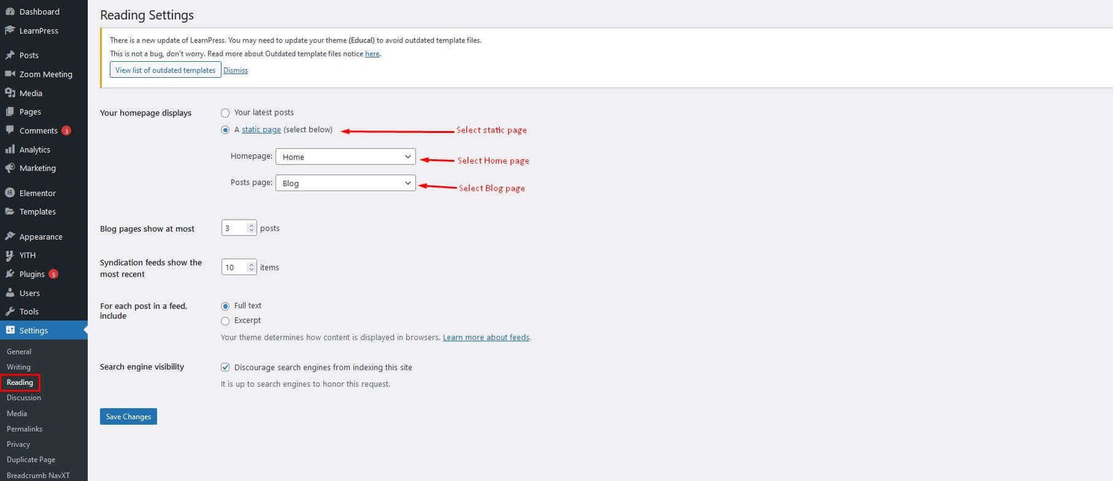The height and width of the screenshot is (481, 1113).
Task: Choose Excerpt radio option for feeds
Action: point(225,321)
